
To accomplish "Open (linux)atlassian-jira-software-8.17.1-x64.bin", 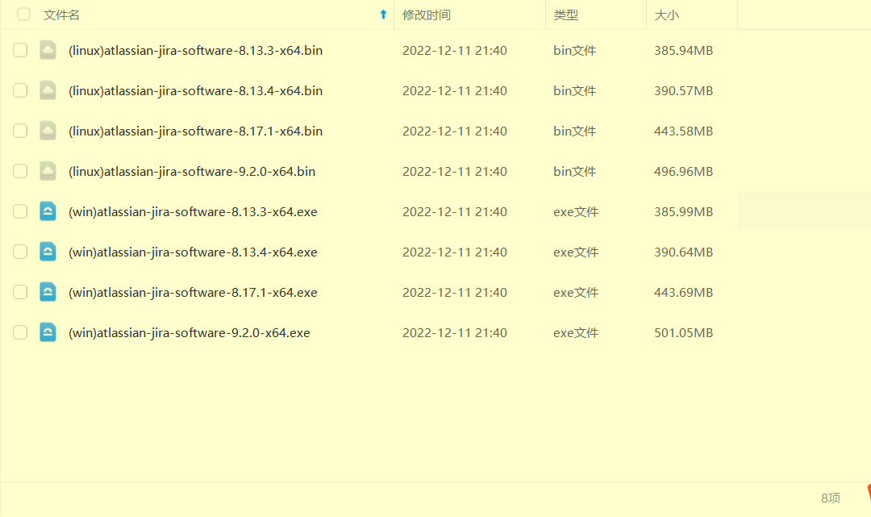I will pyautogui.click(x=195, y=131).
